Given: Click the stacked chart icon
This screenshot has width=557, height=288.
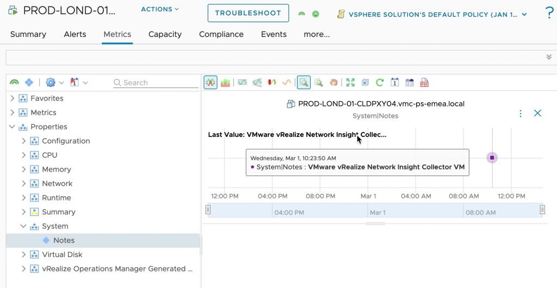Looking at the screenshot, I should click(225, 83).
